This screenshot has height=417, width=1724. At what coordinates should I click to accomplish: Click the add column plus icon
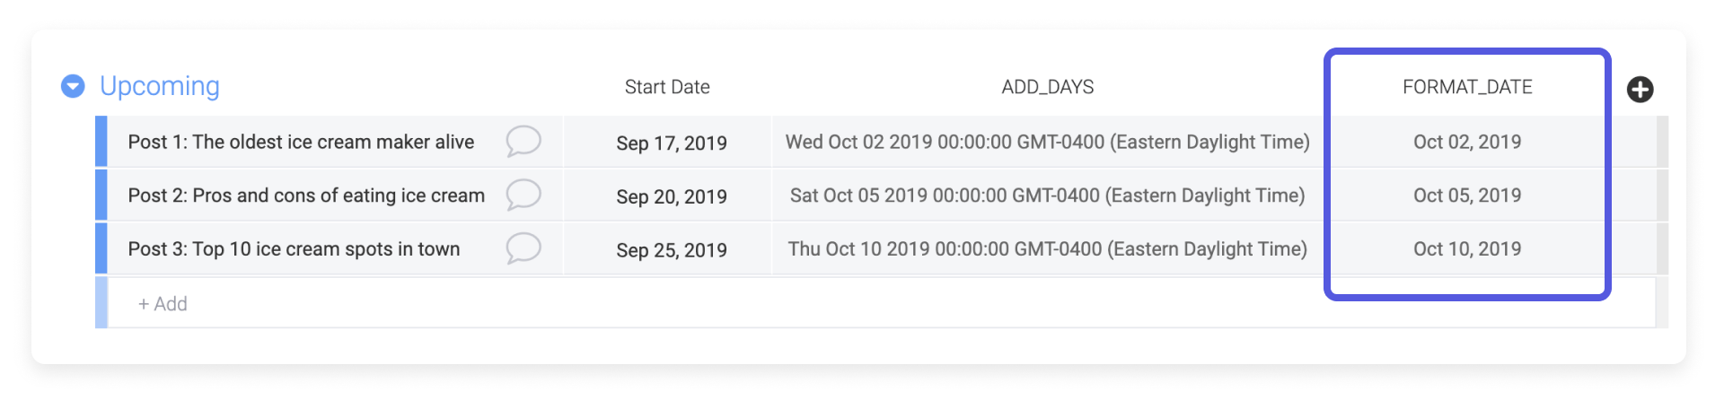[1640, 89]
